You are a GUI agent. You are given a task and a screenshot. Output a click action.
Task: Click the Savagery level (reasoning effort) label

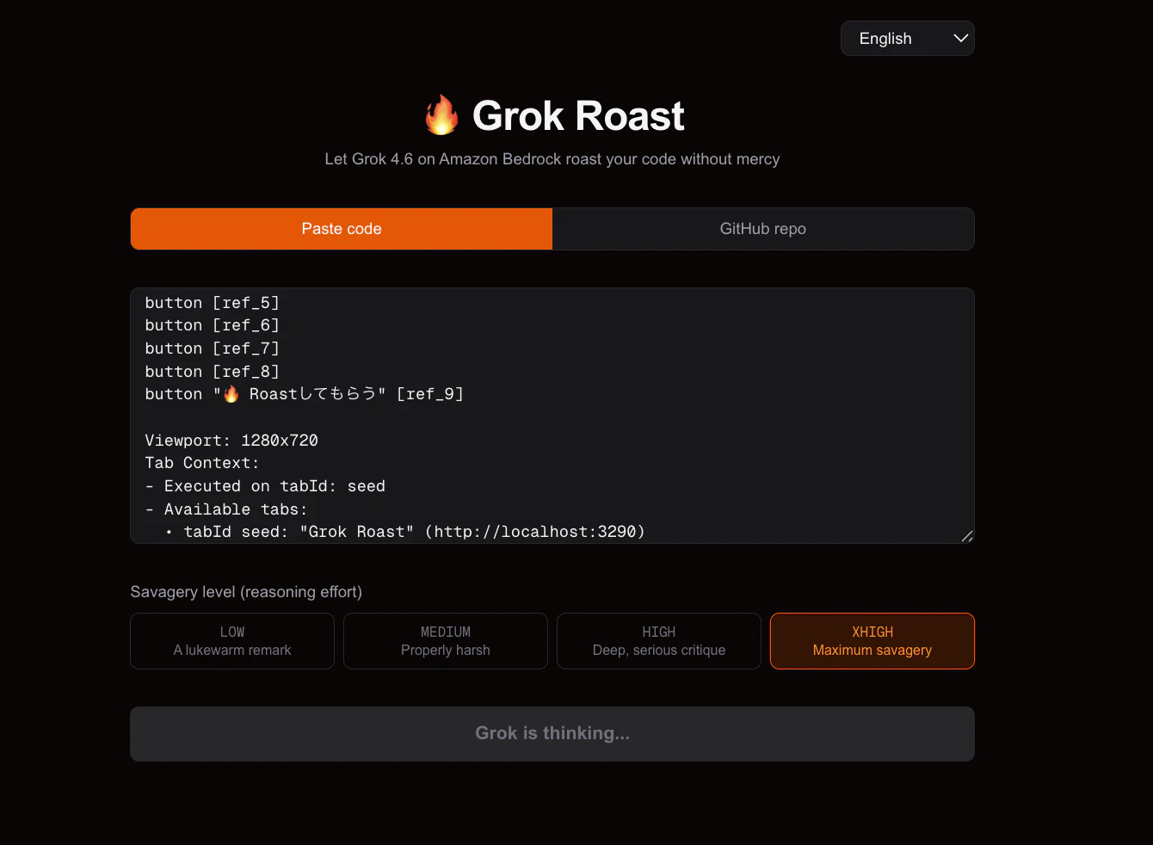(246, 592)
